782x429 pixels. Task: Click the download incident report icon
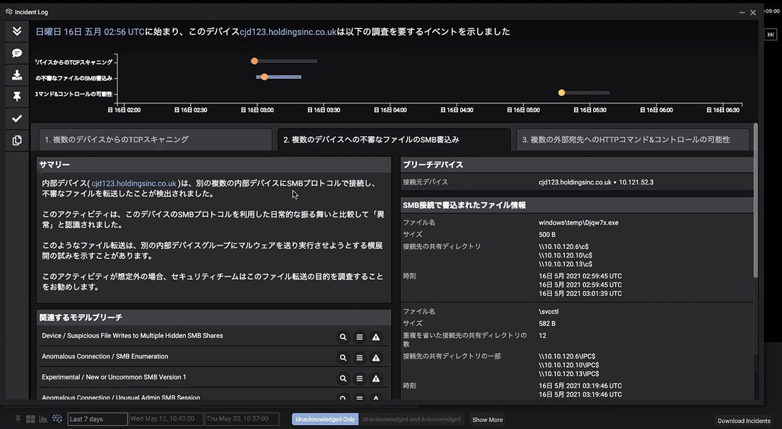click(17, 74)
